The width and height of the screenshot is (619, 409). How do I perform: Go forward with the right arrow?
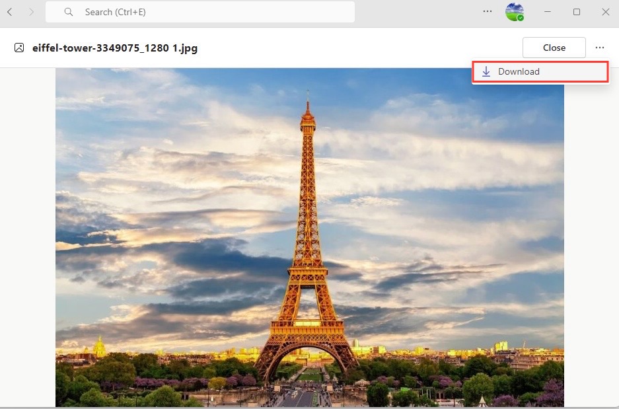31,12
